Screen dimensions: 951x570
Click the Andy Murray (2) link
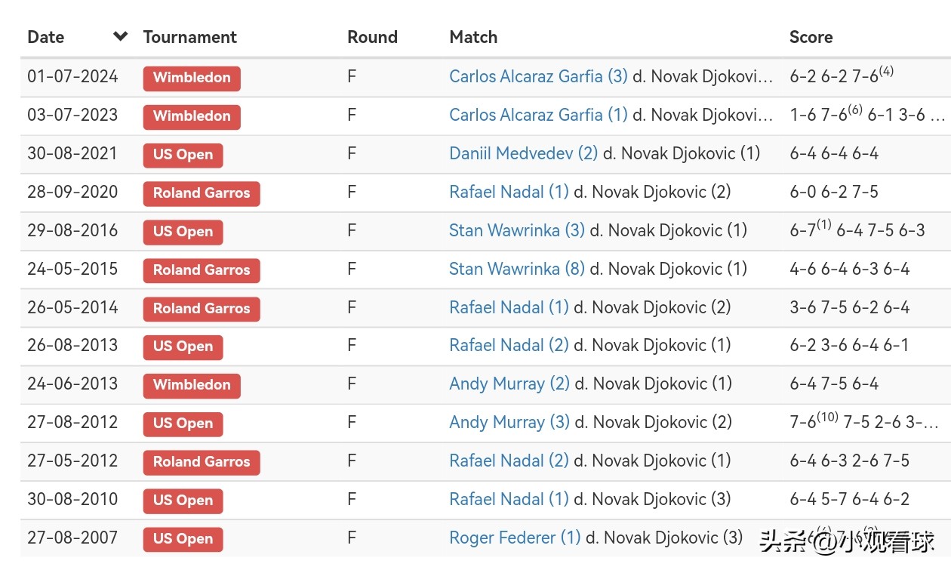coord(509,384)
